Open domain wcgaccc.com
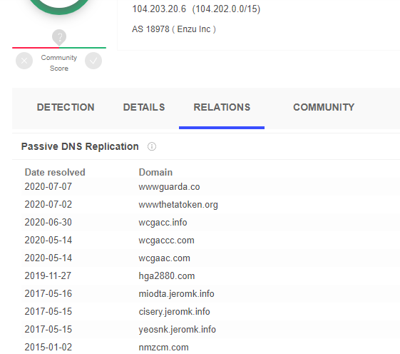 coord(166,241)
